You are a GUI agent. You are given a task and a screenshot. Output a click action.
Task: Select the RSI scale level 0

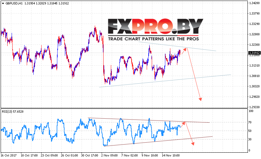[249, 150]
